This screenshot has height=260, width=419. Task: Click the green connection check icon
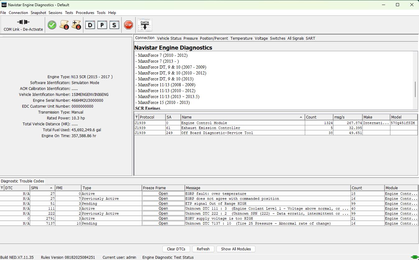point(52,25)
